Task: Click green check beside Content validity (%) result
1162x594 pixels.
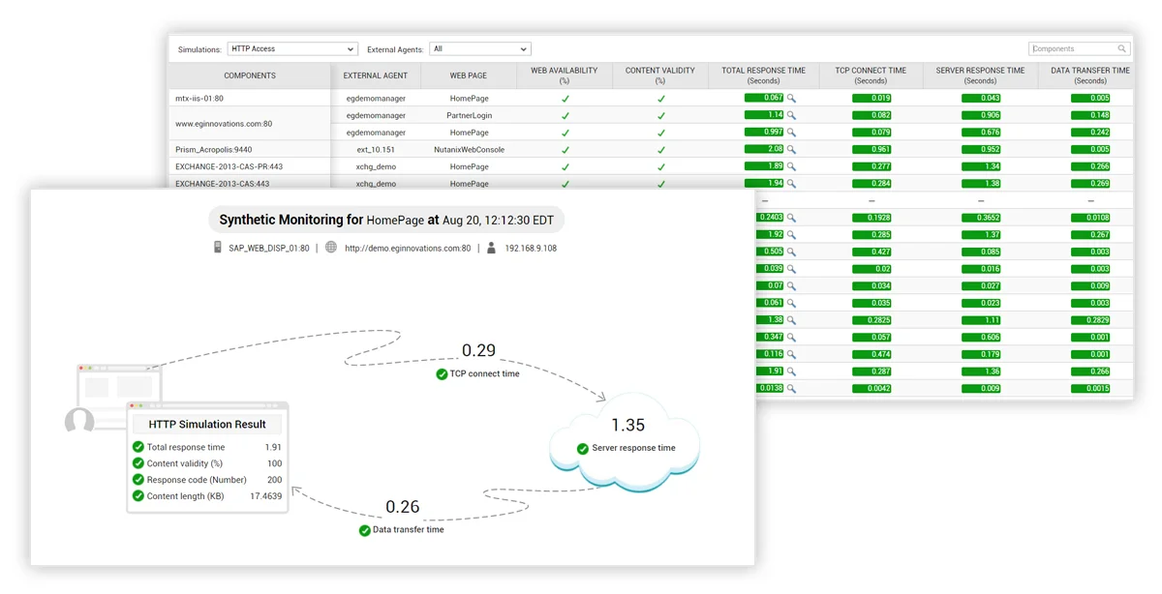Action: 138,463
